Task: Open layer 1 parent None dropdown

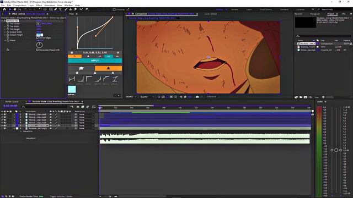Action: 87,114
